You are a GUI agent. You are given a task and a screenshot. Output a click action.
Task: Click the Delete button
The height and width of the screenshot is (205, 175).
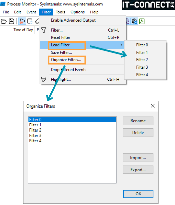pos(138,133)
